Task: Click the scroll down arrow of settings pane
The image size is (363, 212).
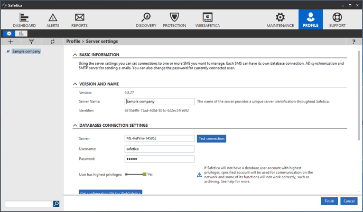Action: tap(359, 191)
